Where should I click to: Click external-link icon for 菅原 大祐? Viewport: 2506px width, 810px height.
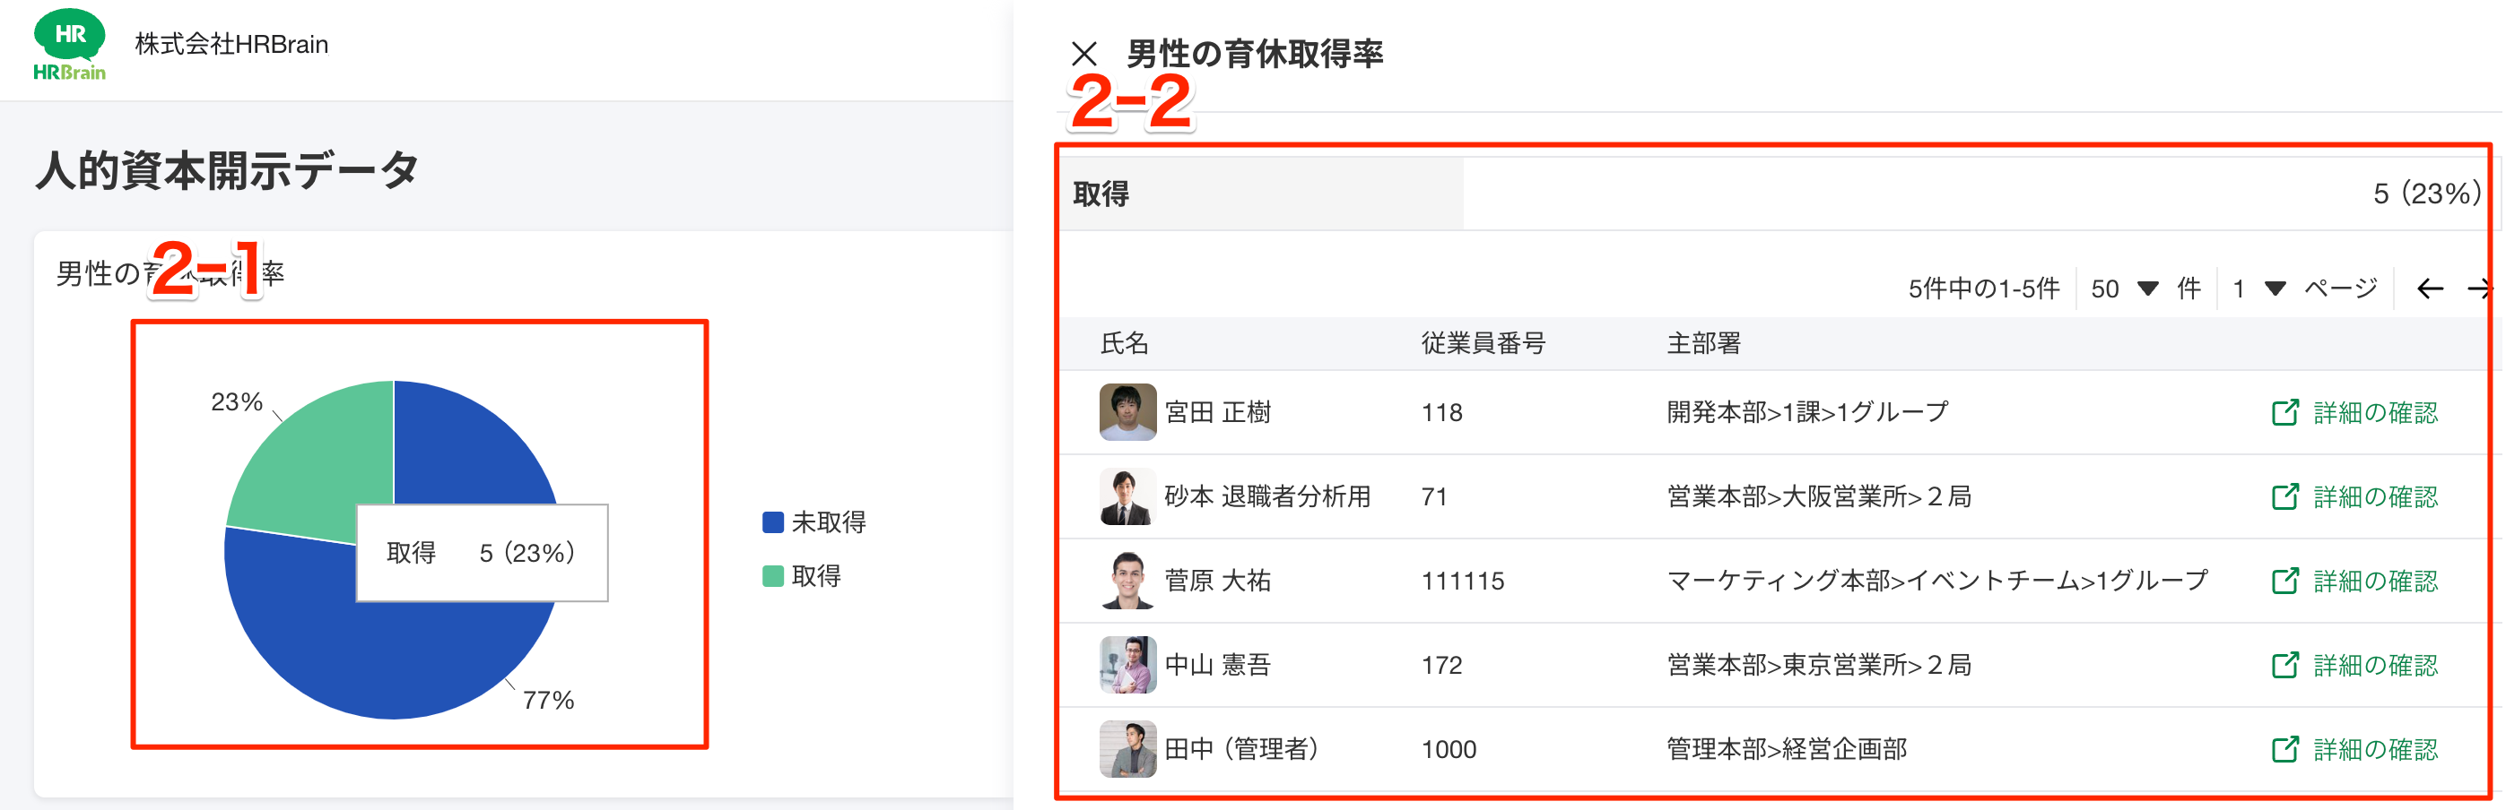click(x=2285, y=582)
